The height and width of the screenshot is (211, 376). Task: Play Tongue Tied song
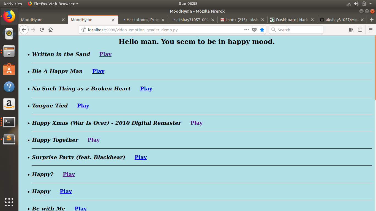coord(83,105)
